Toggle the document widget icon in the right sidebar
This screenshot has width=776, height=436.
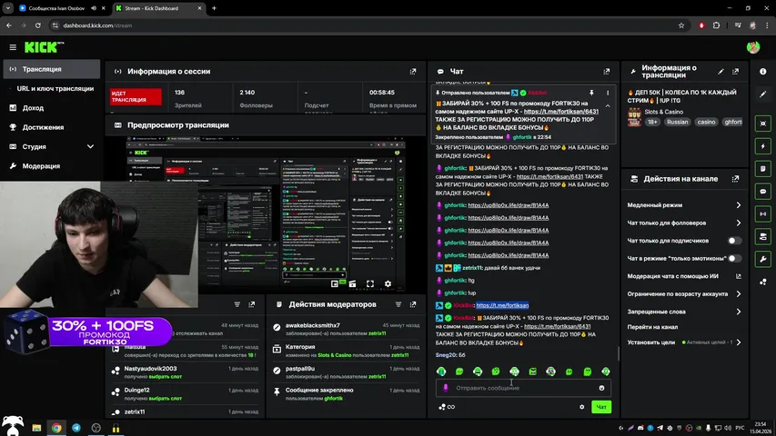tap(762, 169)
